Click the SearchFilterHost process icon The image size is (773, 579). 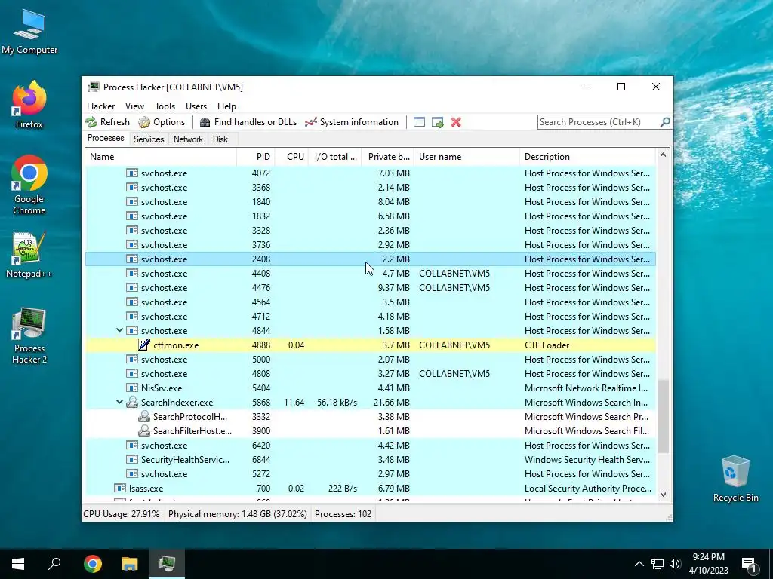coord(144,430)
